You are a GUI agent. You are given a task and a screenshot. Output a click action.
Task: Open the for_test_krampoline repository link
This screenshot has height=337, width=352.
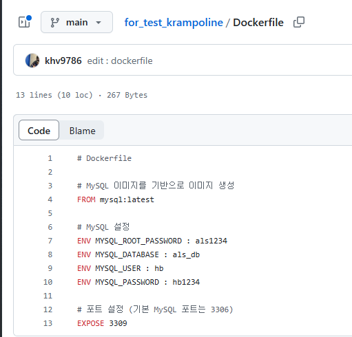click(x=174, y=23)
